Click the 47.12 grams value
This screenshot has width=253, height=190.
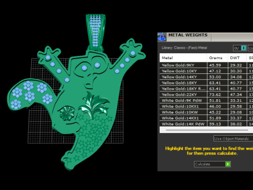tap(215, 71)
